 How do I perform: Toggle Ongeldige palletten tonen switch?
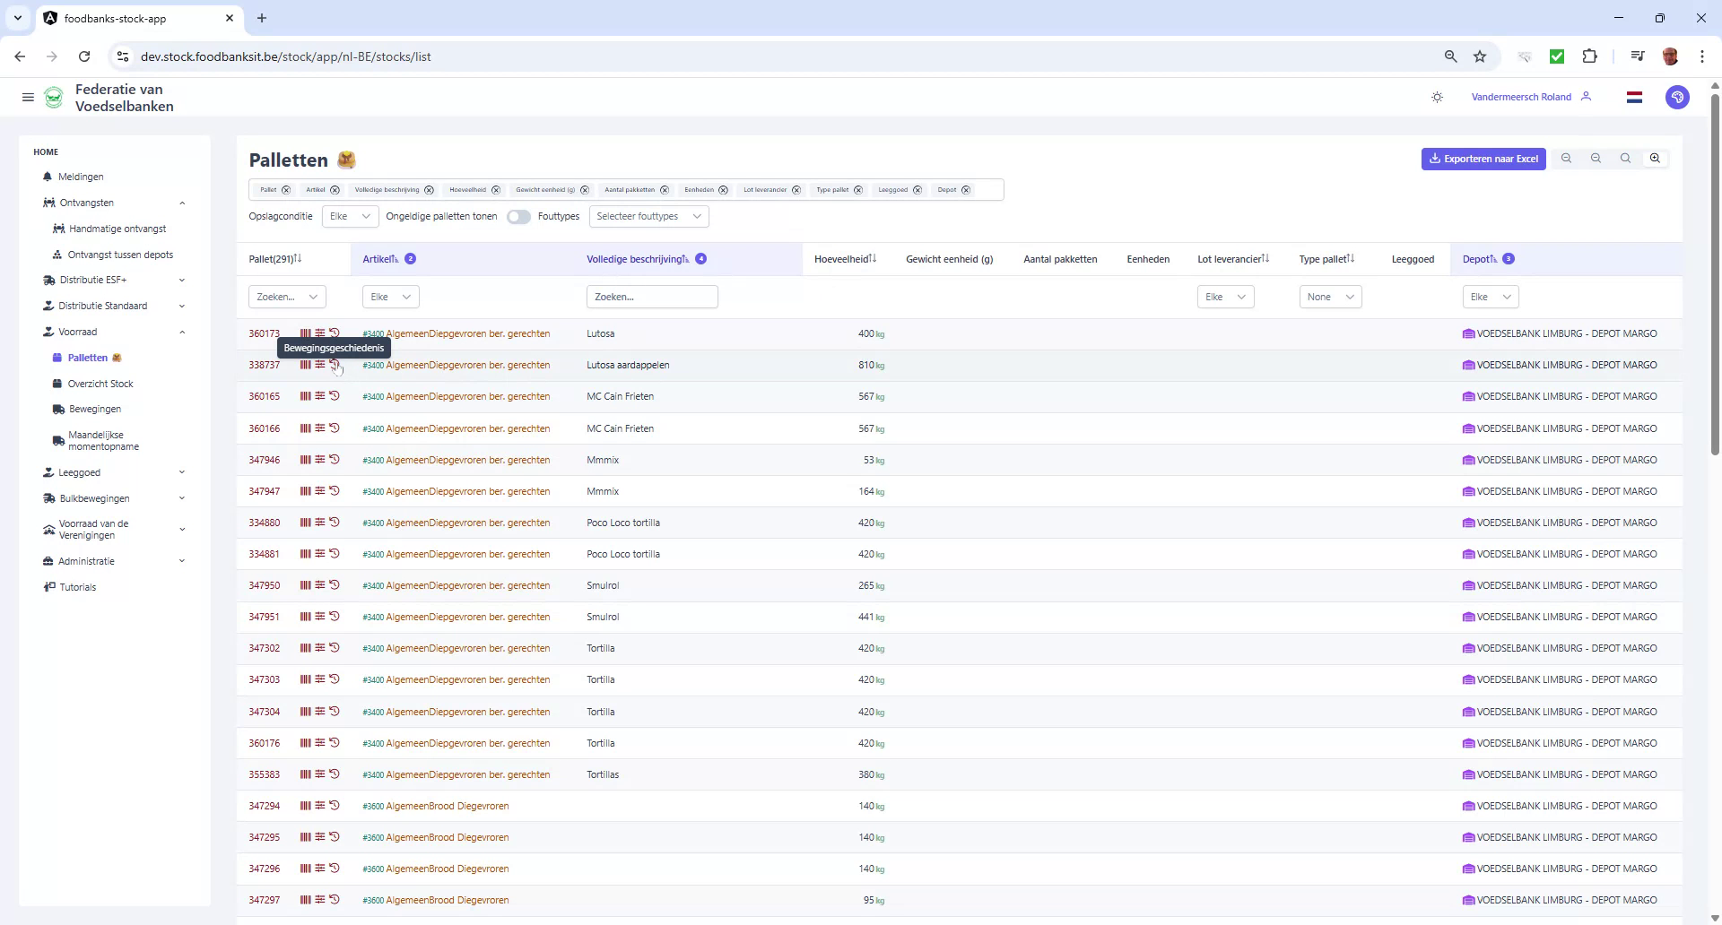pos(518,216)
